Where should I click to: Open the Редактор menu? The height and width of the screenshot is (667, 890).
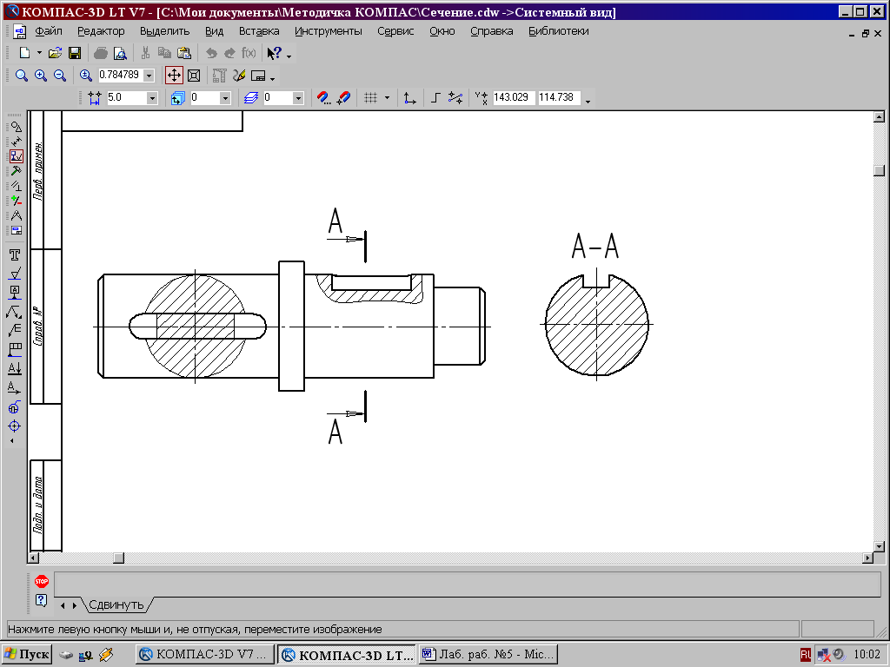pyautogui.click(x=101, y=31)
